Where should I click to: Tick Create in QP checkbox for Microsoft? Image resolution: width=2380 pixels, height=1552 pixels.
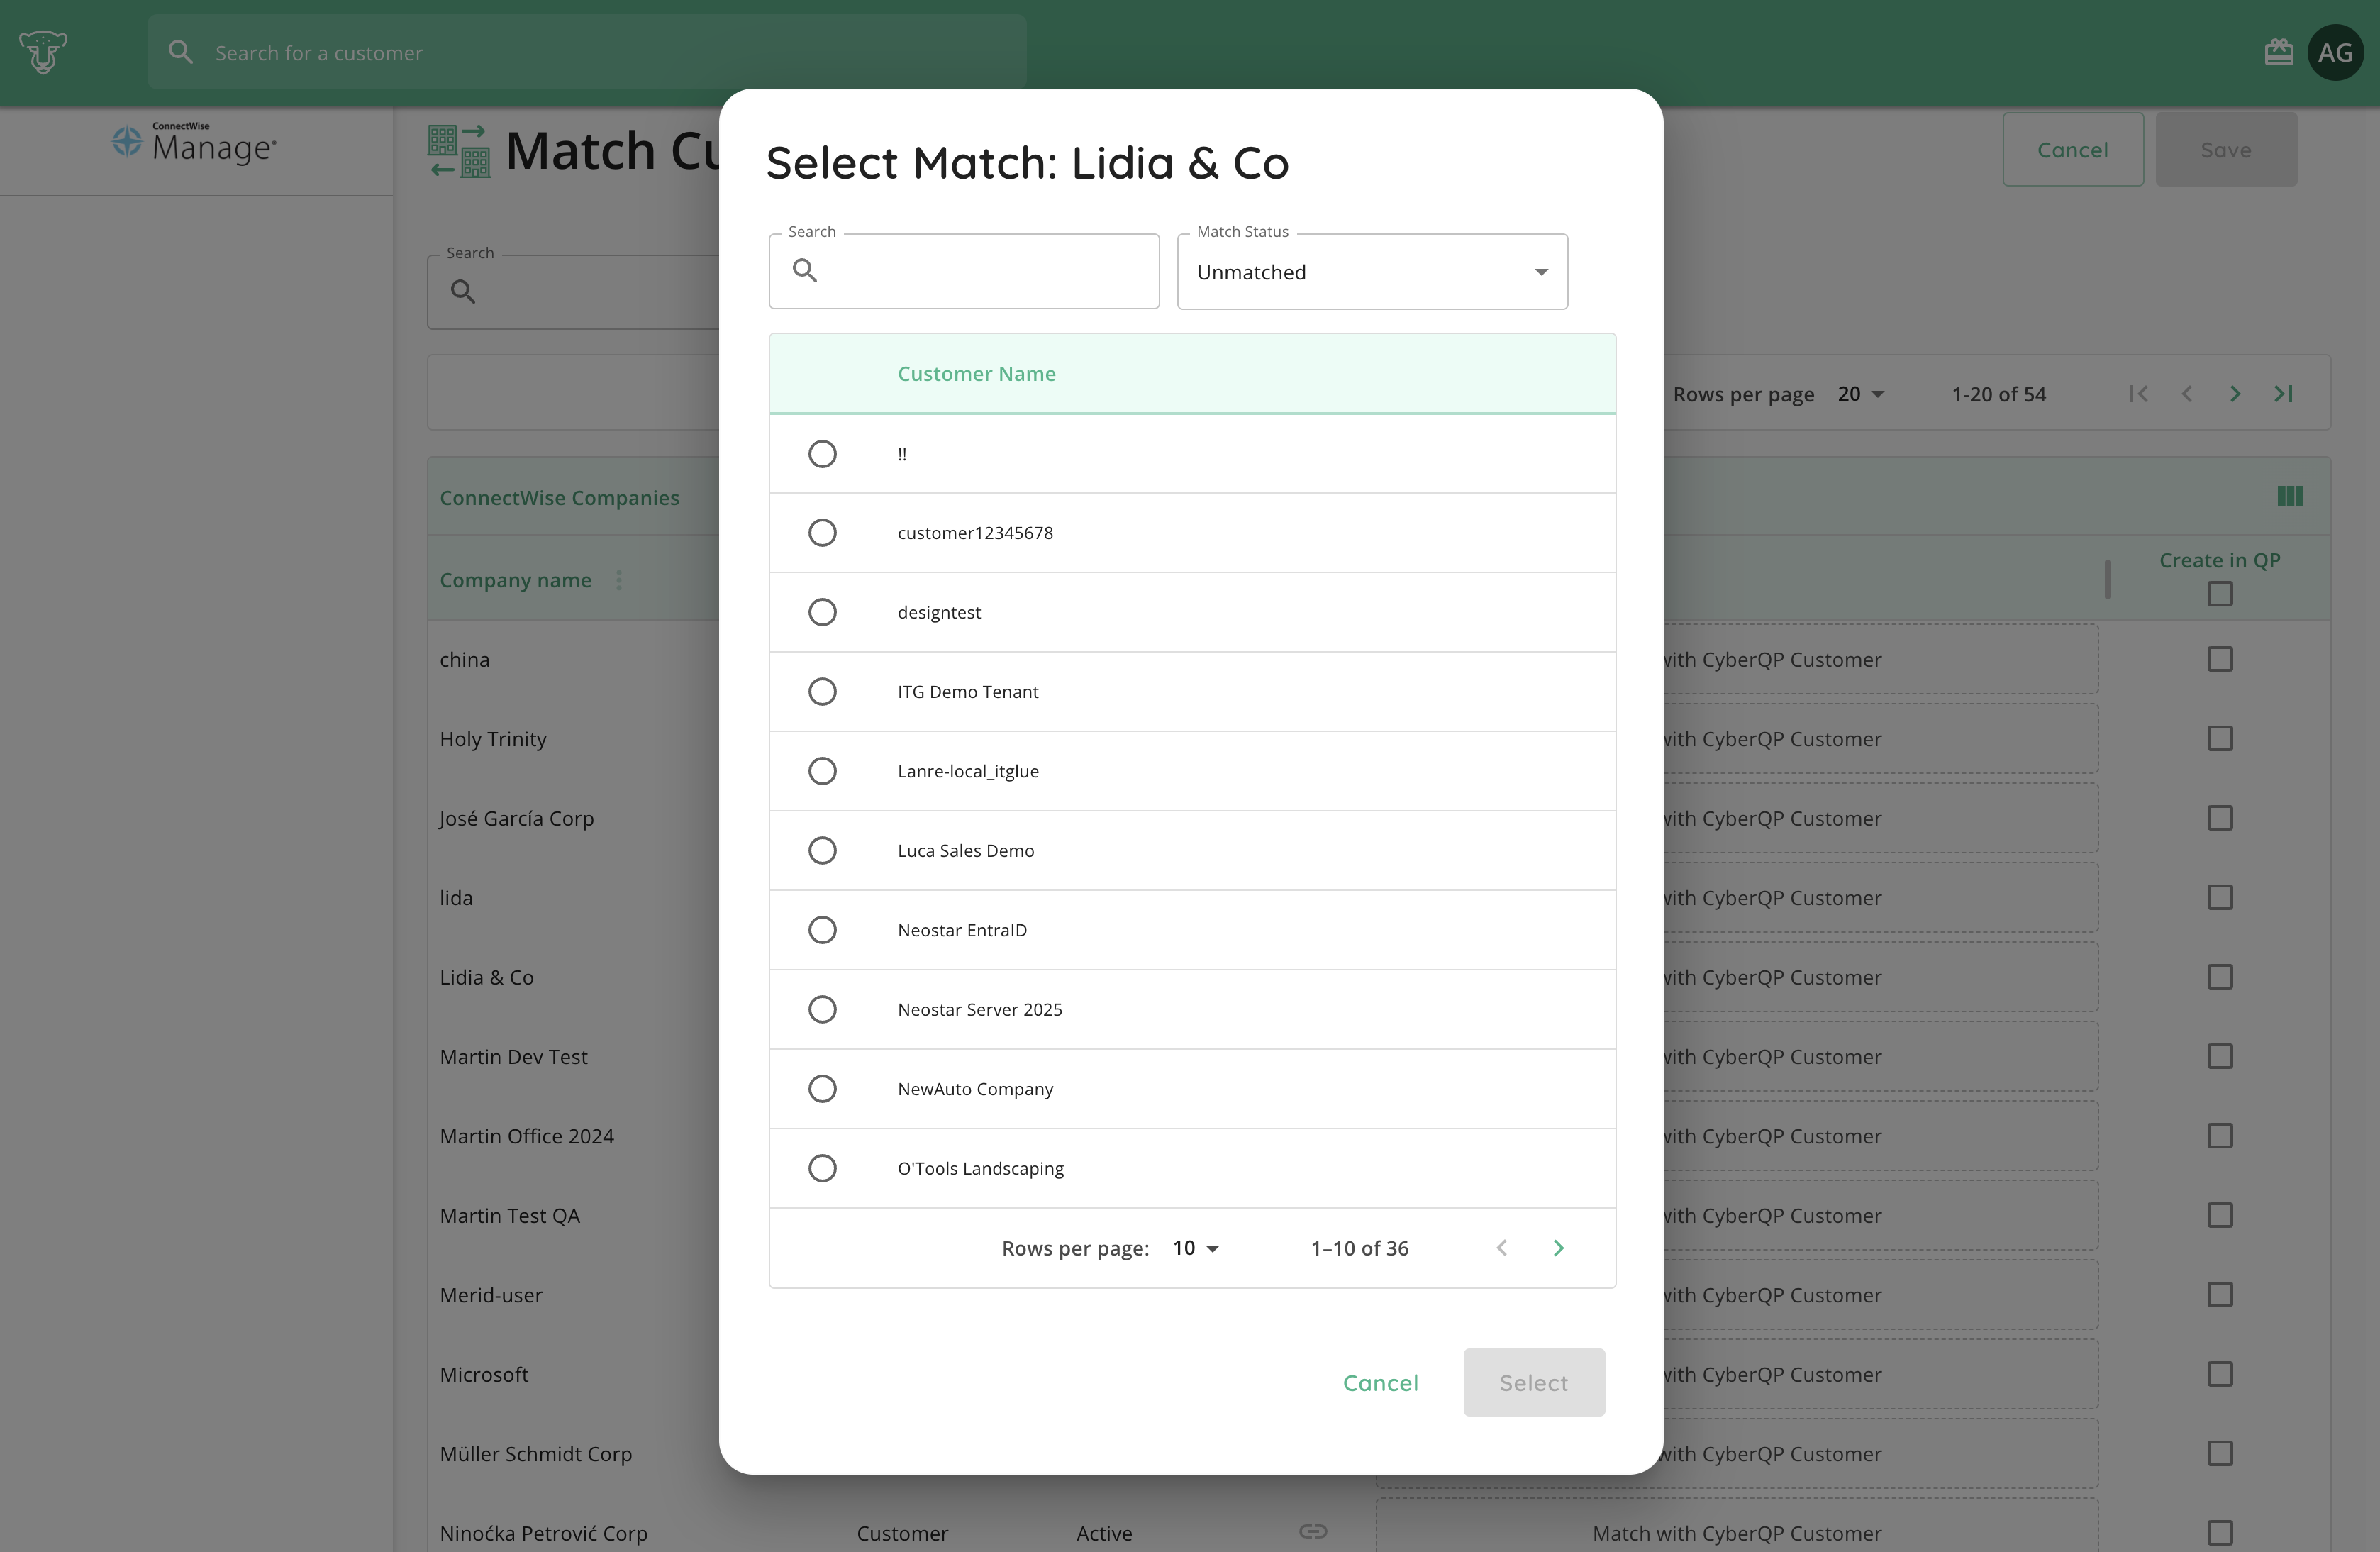2220,1374
